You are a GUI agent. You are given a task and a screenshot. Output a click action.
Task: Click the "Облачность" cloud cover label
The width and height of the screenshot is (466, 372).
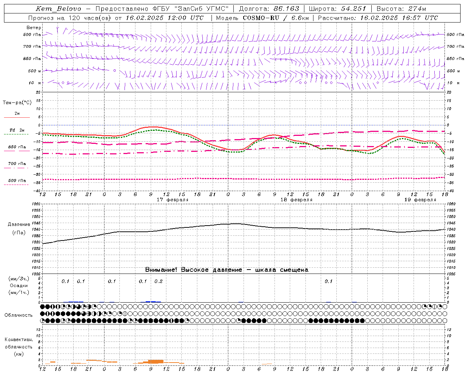click(x=19, y=315)
